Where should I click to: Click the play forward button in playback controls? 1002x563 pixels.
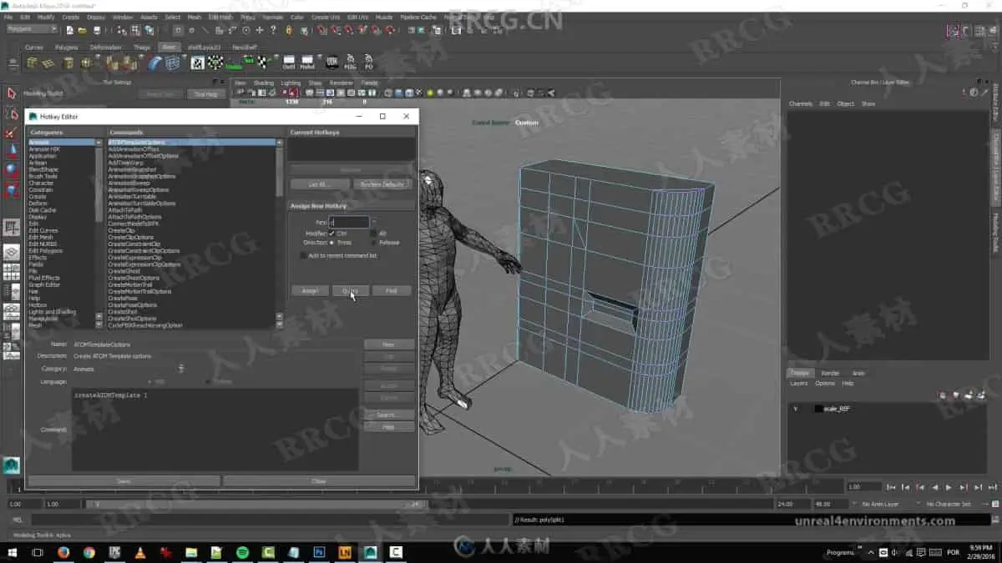[949, 486]
